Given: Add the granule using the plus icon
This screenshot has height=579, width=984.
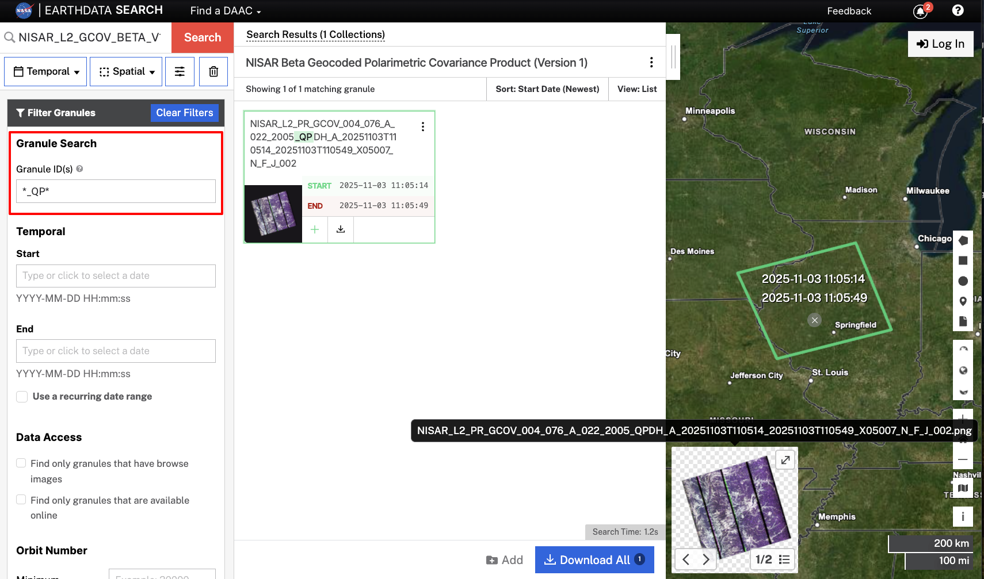Looking at the screenshot, I should [315, 229].
